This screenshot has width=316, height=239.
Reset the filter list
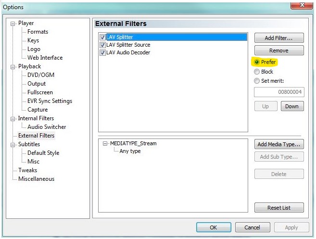279,208
